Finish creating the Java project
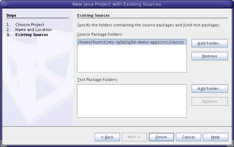 click(161, 137)
